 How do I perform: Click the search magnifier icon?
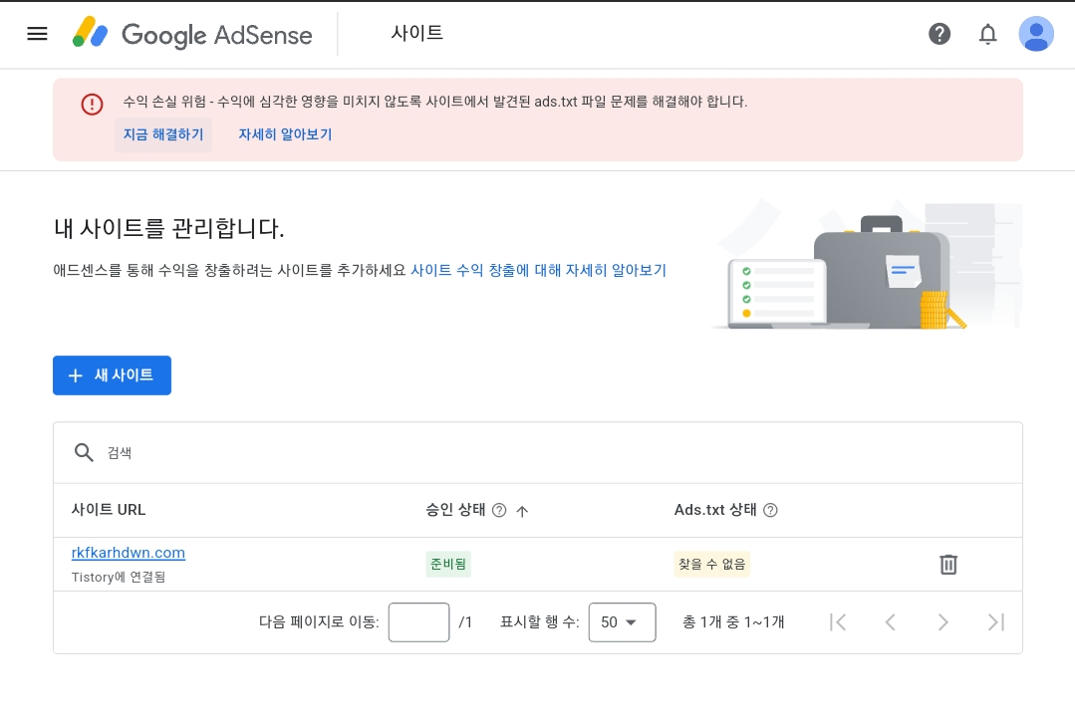[85, 452]
